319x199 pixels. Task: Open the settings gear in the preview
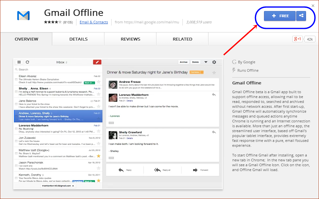pyautogui.click(x=214, y=62)
